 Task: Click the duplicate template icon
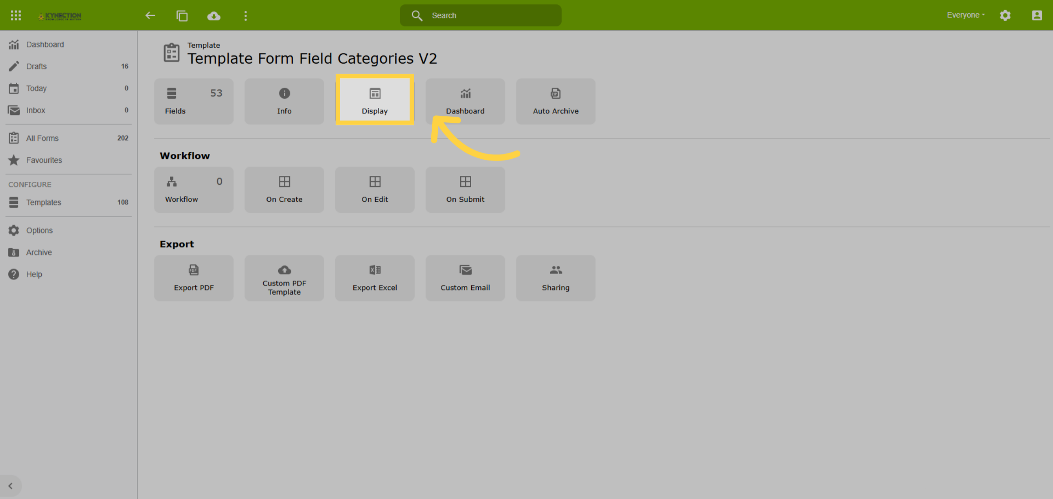182,16
